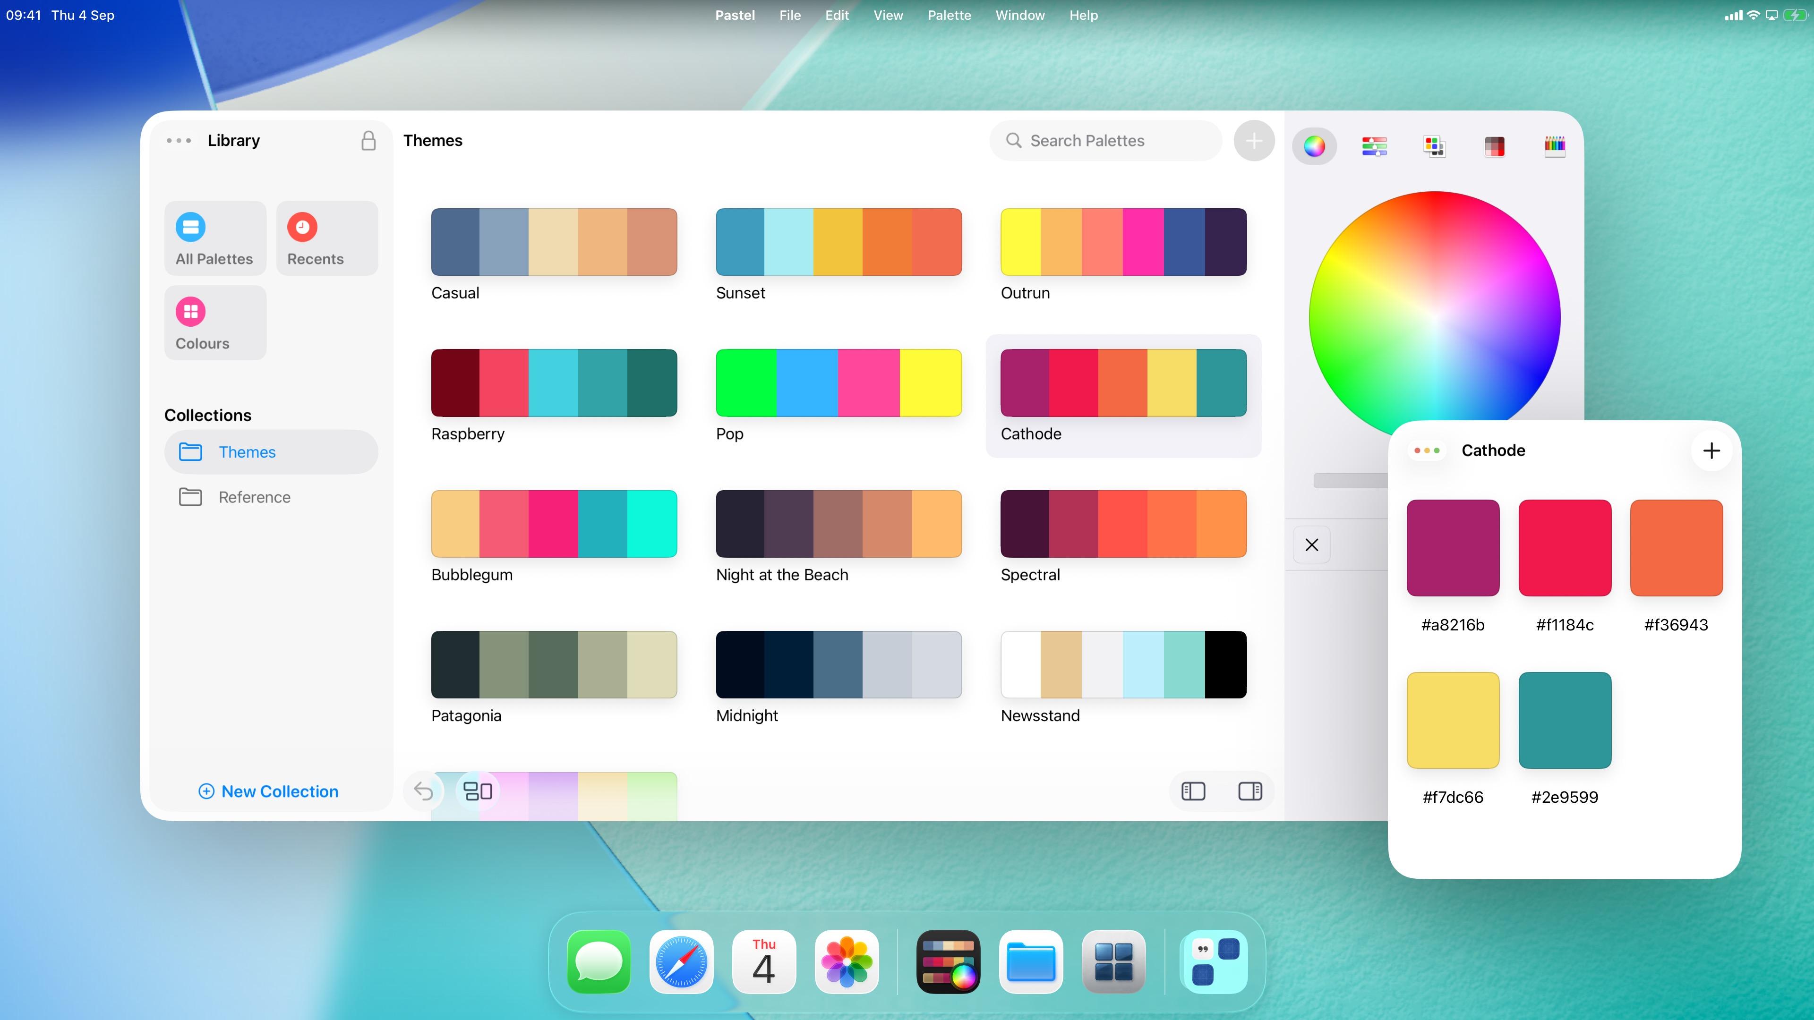Viewport: 1814px width, 1020px height.
Task: Launch Safari from the dock
Action: [x=681, y=961]
